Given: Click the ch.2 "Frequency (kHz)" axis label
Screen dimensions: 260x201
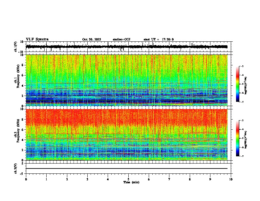Looking at the screenshot, I should (18, 131).
